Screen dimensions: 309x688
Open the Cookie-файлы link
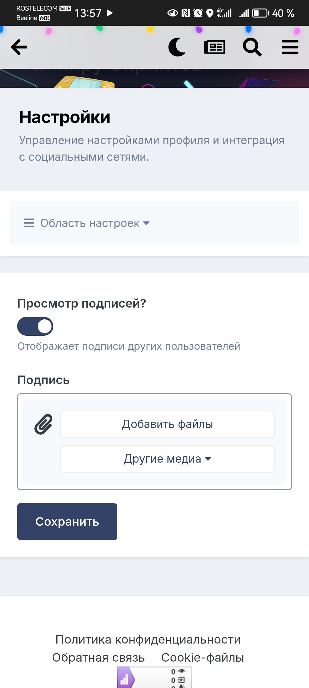(203, 658)
